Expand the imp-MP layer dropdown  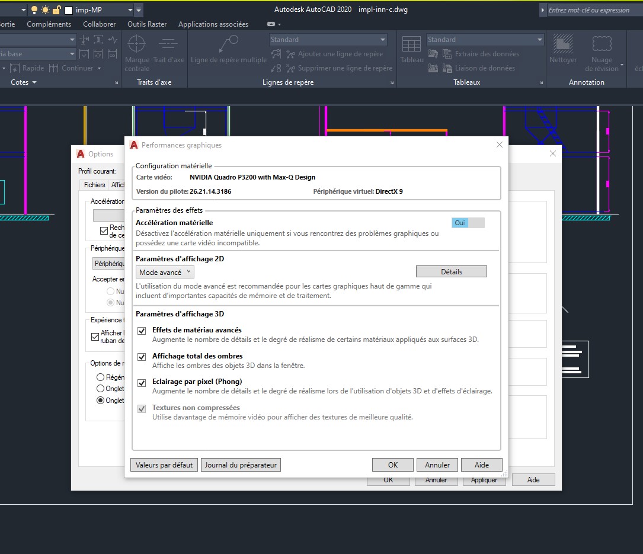[x=130, y=10]
